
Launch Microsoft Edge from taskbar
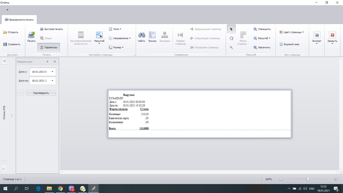pyautogui.click(x=38, y=188)
